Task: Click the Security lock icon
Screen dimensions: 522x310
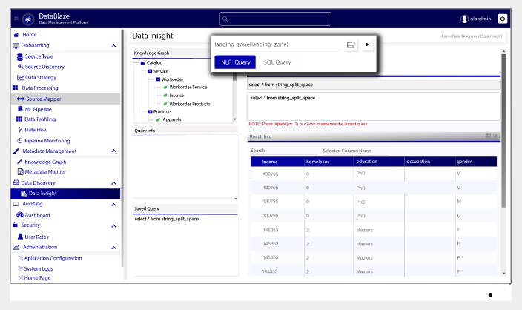Action: tap(15, 225)
